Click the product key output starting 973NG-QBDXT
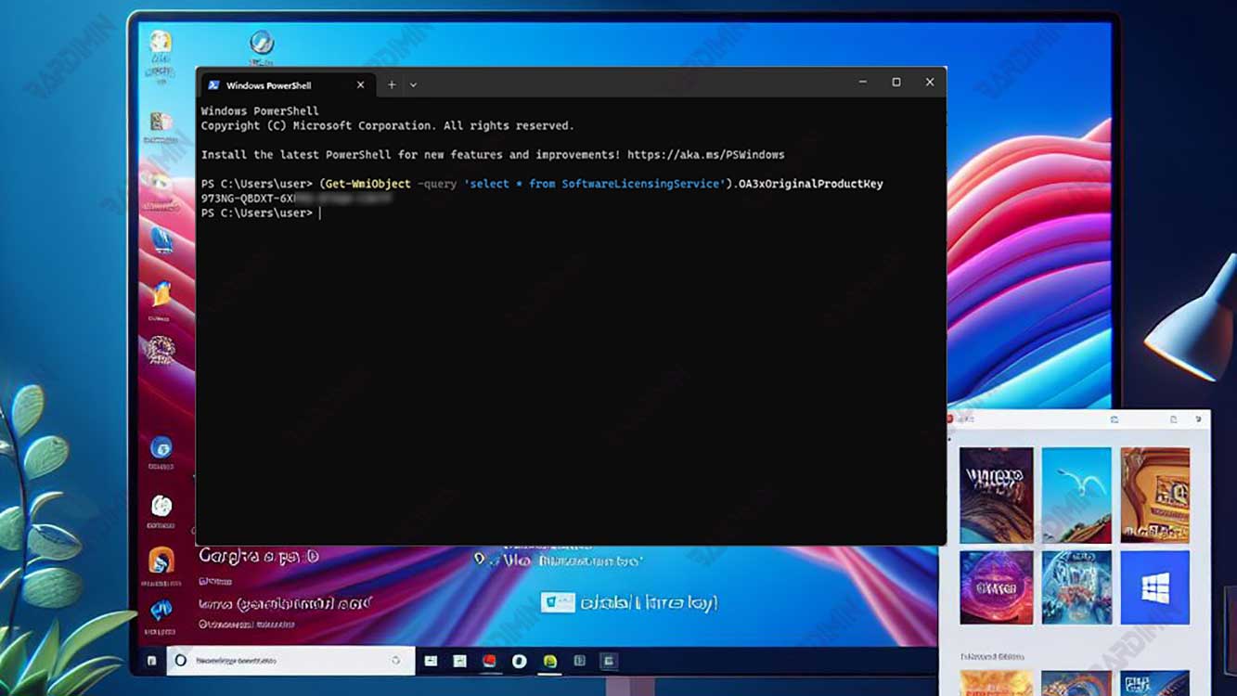This screenshot has width=1237, height=696. pos(296,199)
